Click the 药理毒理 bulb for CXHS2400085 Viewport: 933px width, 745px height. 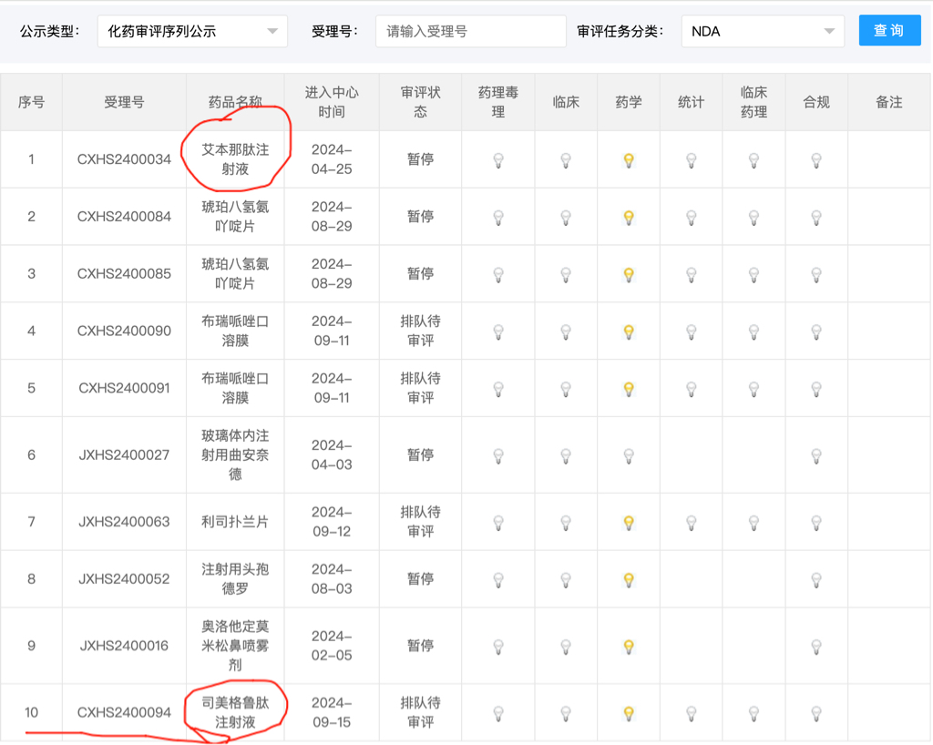[x=498, y=275]
